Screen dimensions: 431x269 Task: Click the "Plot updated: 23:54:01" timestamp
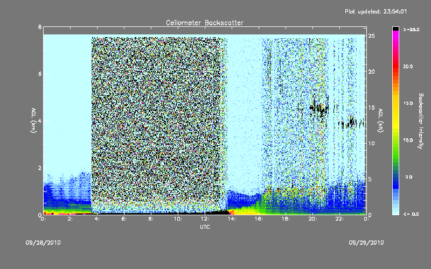[x=376, y=11]
